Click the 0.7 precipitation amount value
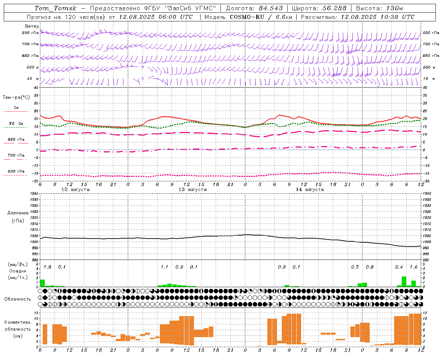This screenshot has width=441, height=353. click(355, 267)
